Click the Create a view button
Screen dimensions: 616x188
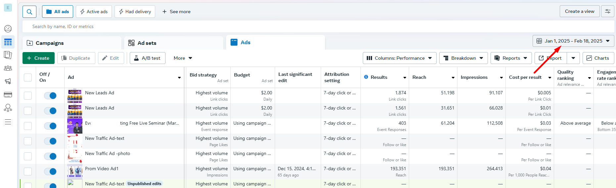tap(579, 11)
